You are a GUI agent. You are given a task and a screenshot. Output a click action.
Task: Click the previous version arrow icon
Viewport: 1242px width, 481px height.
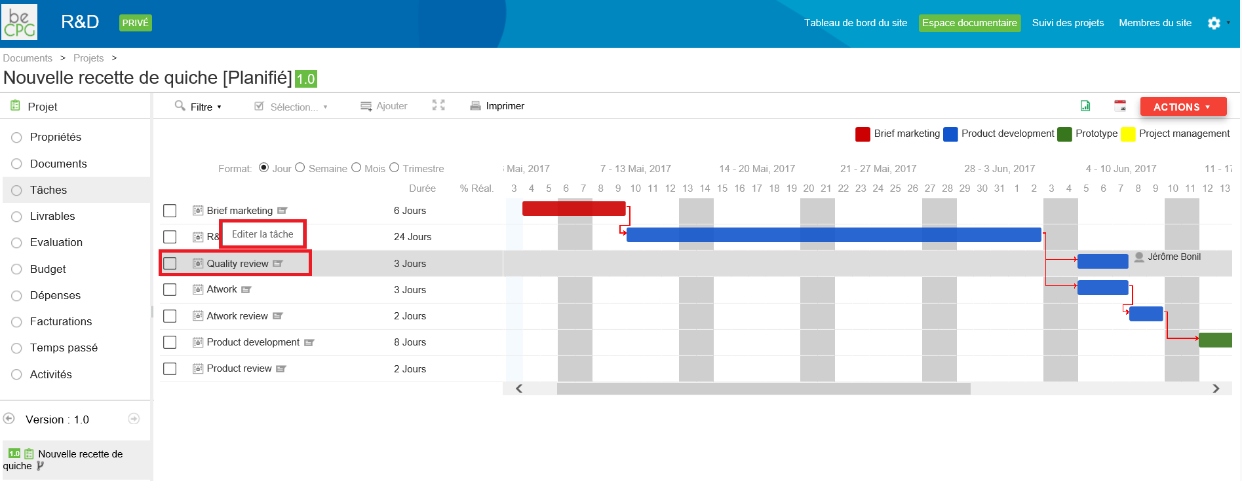[x=9, y=419]
